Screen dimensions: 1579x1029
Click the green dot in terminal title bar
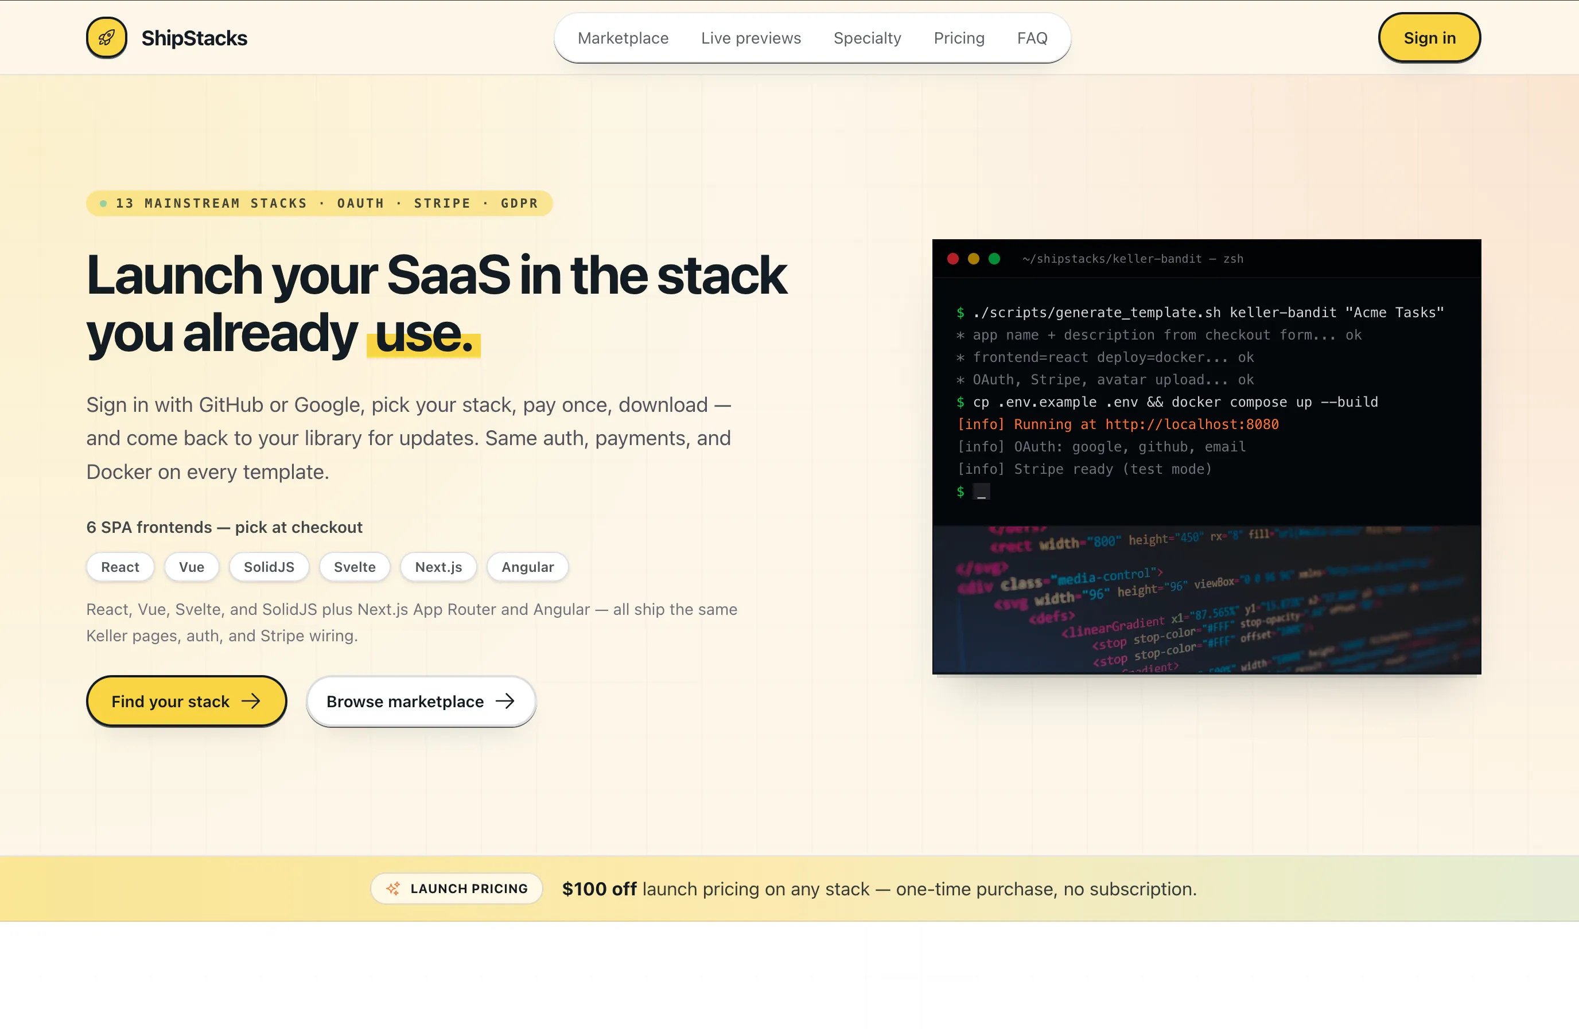994,259
